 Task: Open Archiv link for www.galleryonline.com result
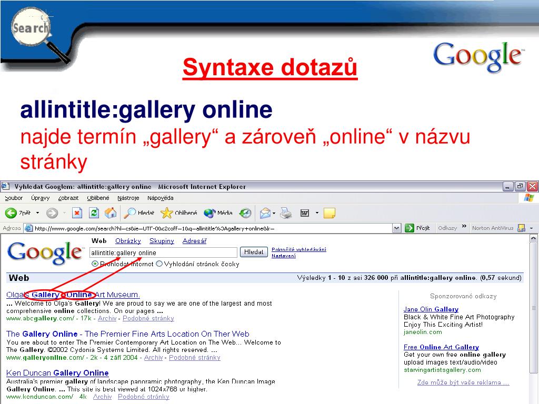153,358
